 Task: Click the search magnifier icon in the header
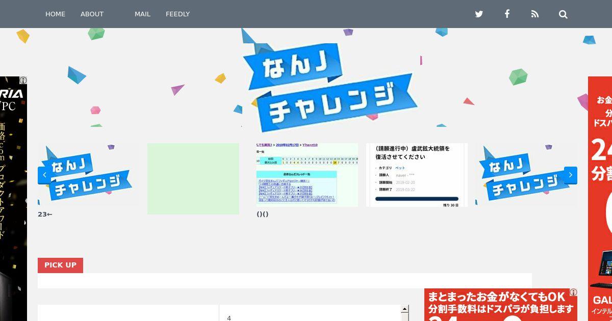point(563,14)
